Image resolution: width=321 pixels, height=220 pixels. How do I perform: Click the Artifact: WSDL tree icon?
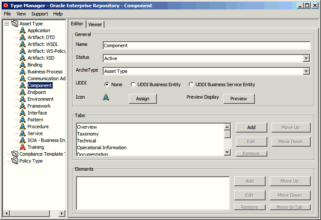pyautogui.click(x=22, y=44)
